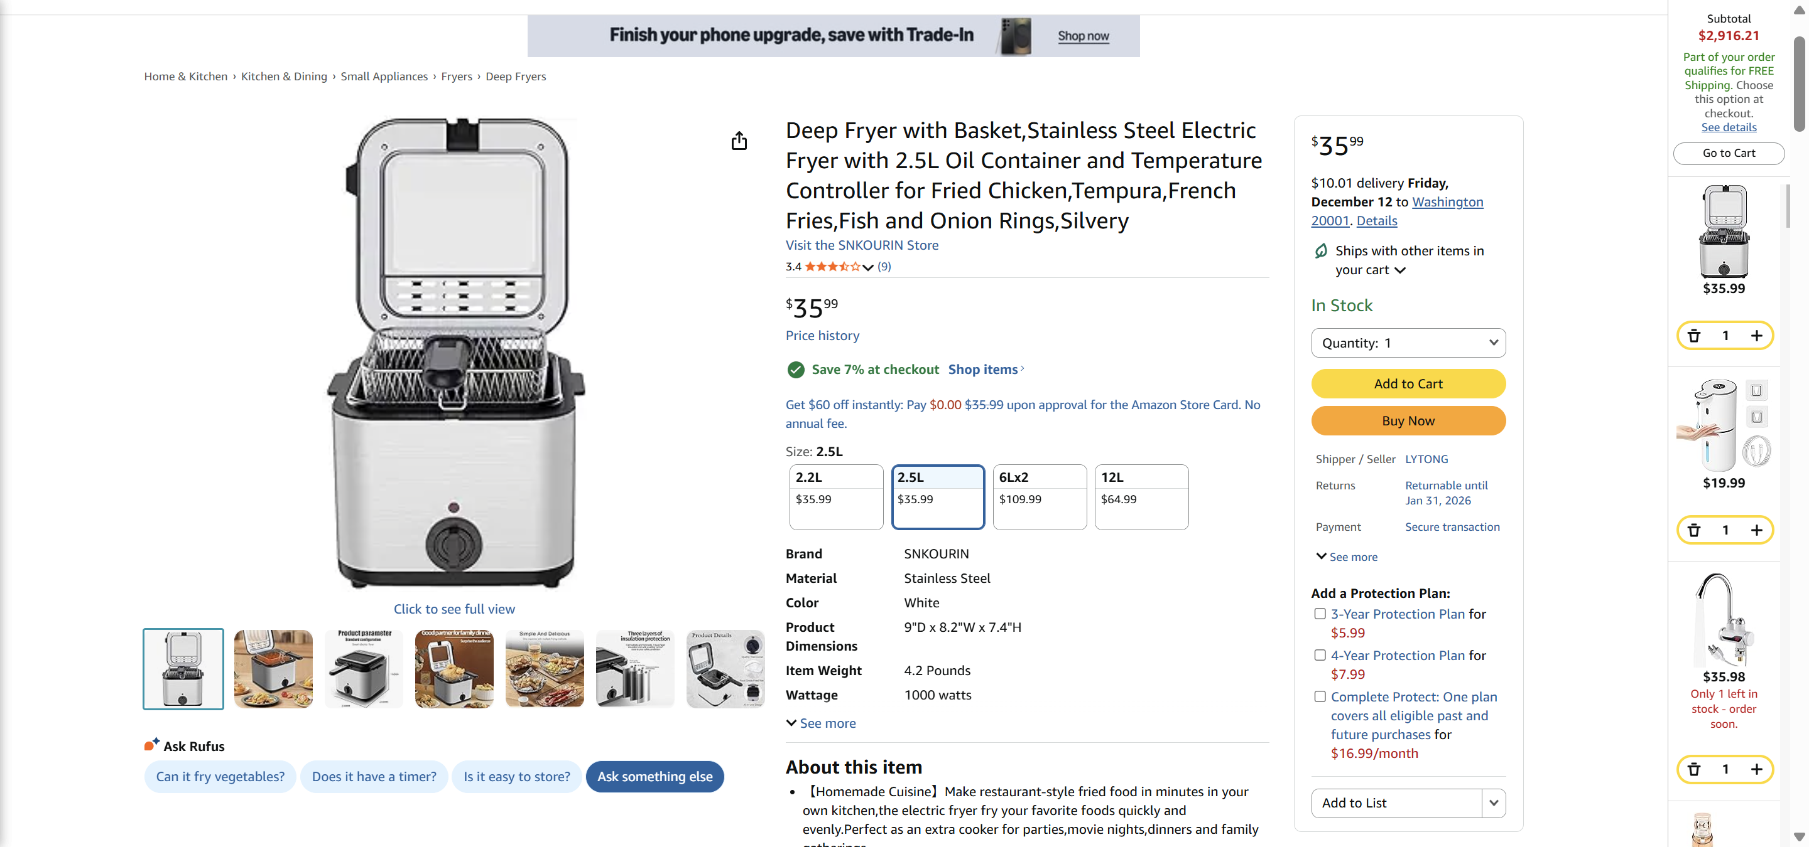Open the Price history link
Image resolution: width=1809 pixels, height=847 pixels.
[x=822, y=335]
